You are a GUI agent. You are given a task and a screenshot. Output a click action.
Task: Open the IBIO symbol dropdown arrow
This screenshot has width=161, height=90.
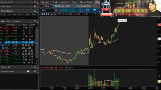pos(56,10)
